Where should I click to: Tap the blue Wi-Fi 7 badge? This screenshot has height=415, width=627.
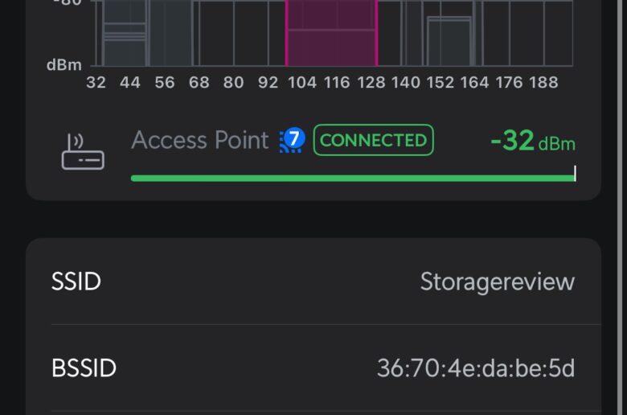[293, 140]
